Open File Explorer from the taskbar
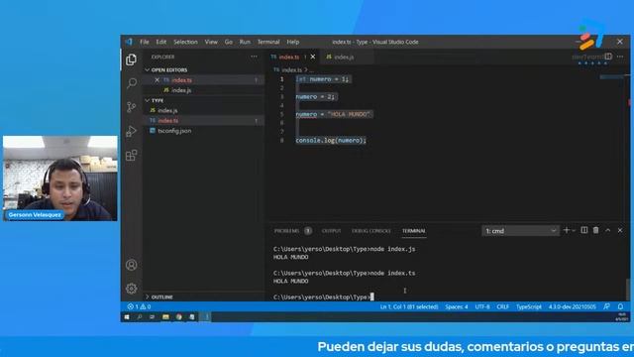The image size is (634, 357). 165,317
